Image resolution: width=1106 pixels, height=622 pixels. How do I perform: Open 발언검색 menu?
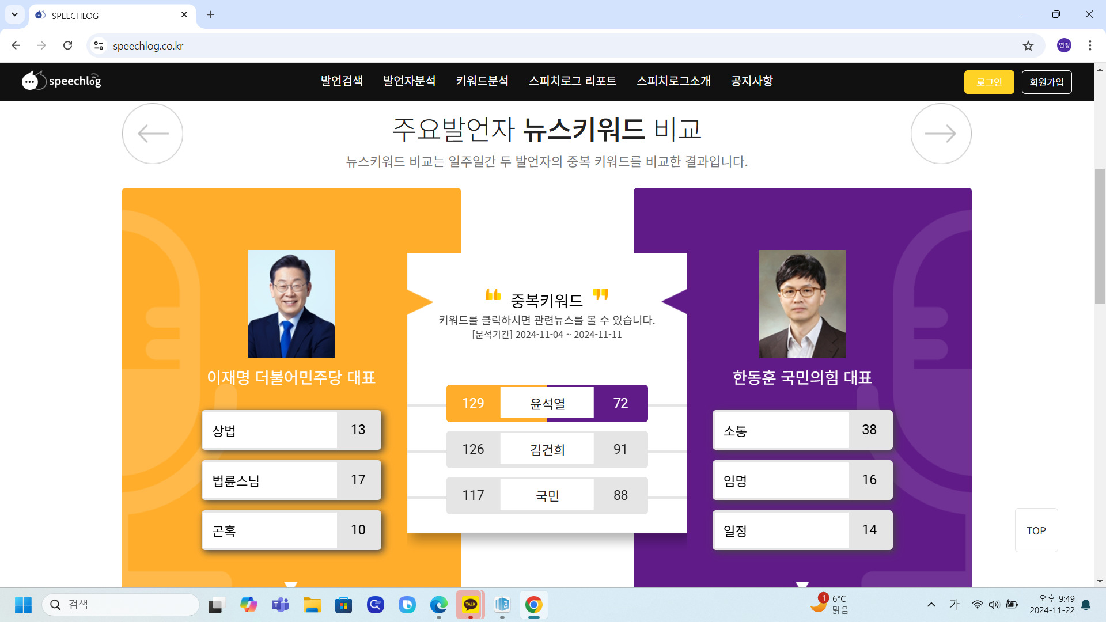click(342, 81)
